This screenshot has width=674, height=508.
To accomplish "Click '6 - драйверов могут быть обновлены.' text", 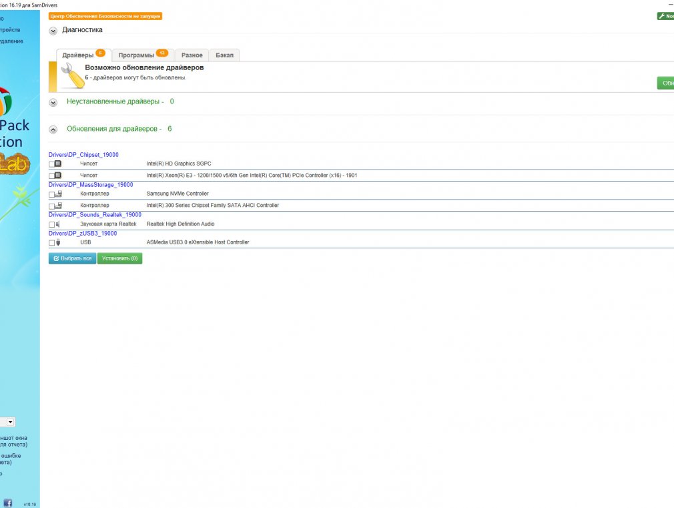I will [x=135, y=78].
